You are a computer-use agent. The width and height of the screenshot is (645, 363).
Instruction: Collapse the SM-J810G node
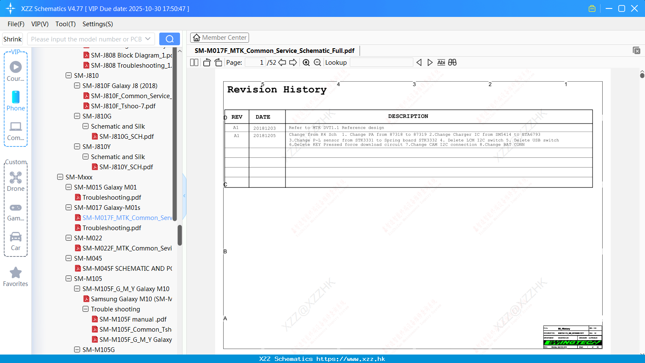coord(77,116)
